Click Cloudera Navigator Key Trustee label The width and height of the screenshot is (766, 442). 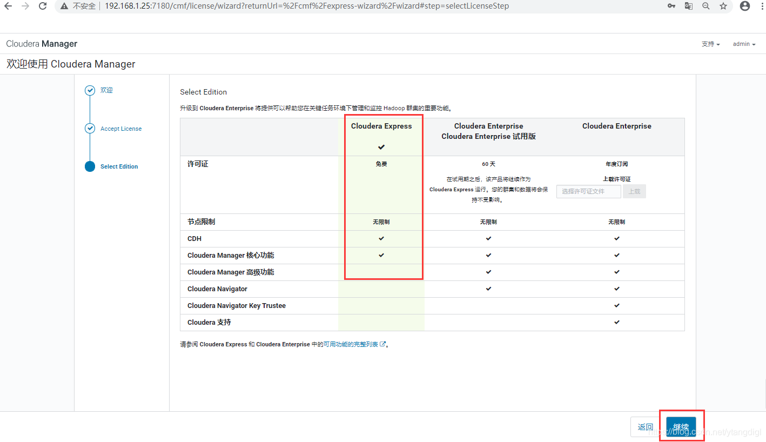click(237, 305)
